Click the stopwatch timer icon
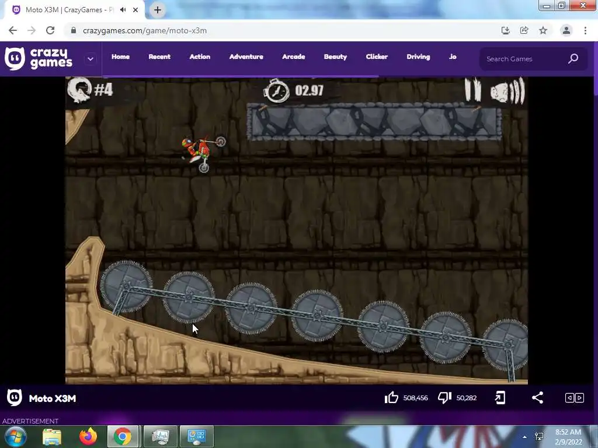This screenshot has width=598, height=448. 277,90
